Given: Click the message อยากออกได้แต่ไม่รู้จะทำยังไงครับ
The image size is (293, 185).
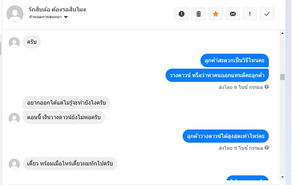Looking at the screenshot, I should pyautogui.click(x=67, y=103).
